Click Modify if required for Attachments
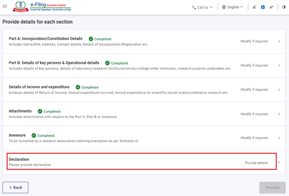This screenshot has height=196, width=289. (x=254, y=114)
